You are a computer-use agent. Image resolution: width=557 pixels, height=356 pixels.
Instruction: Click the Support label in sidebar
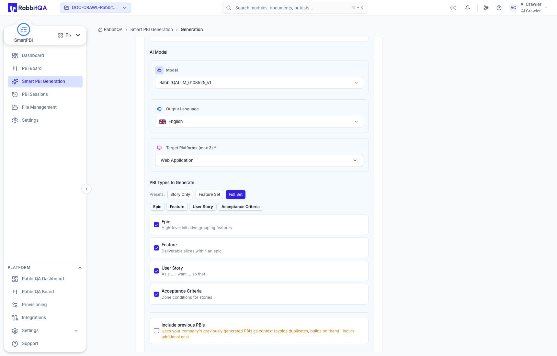[30, 343]
